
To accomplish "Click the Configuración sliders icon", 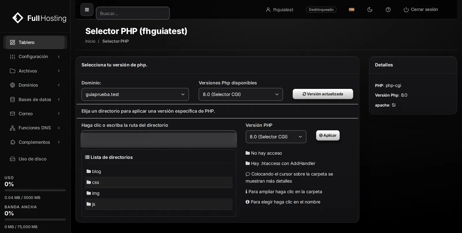I will click(12, 57).
